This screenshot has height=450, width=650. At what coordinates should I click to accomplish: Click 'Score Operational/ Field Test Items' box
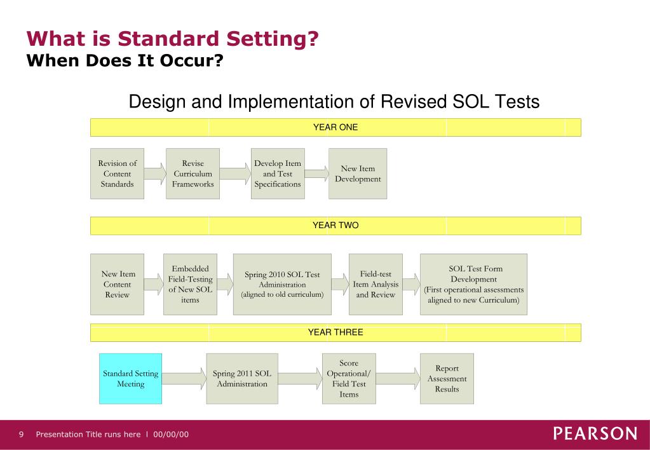[349, 379]
